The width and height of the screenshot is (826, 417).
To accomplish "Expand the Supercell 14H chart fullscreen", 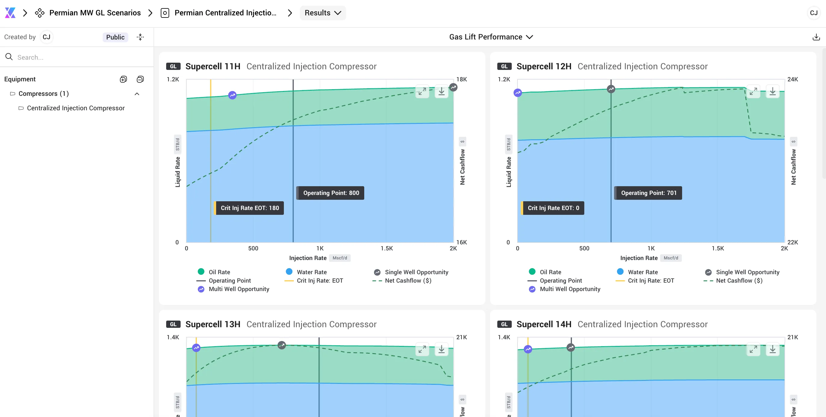I will [x=753, y=349].
